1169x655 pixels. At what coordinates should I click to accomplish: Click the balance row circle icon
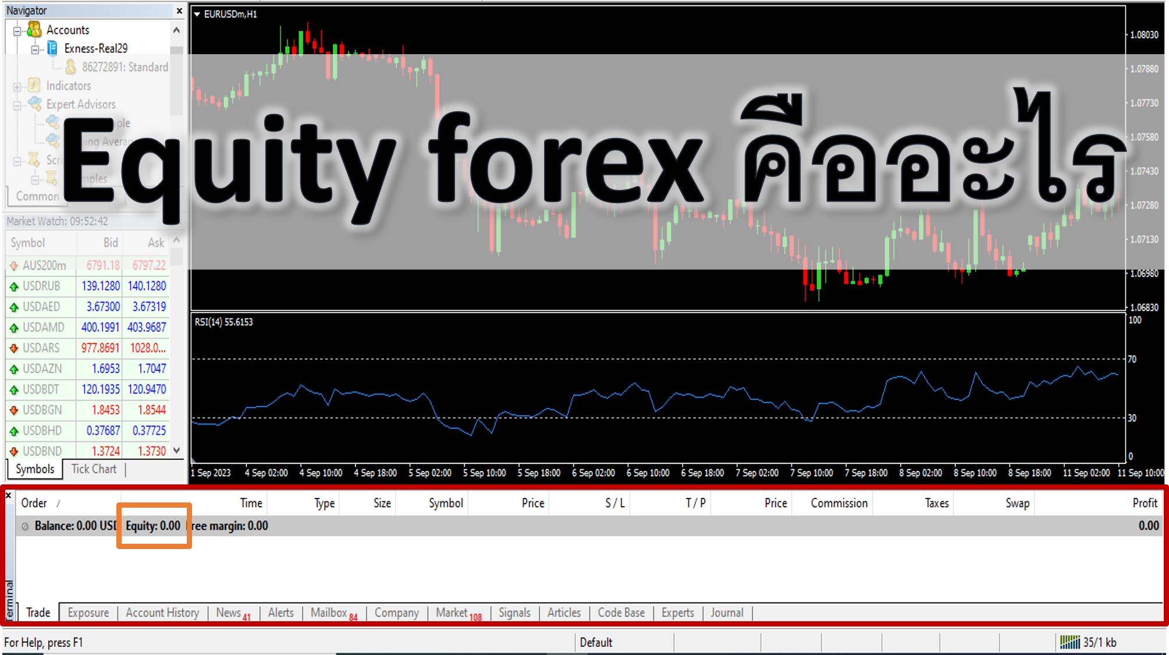pos(25,526)
